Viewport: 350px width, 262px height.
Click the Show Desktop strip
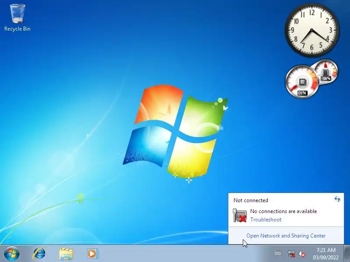point(346,254)
